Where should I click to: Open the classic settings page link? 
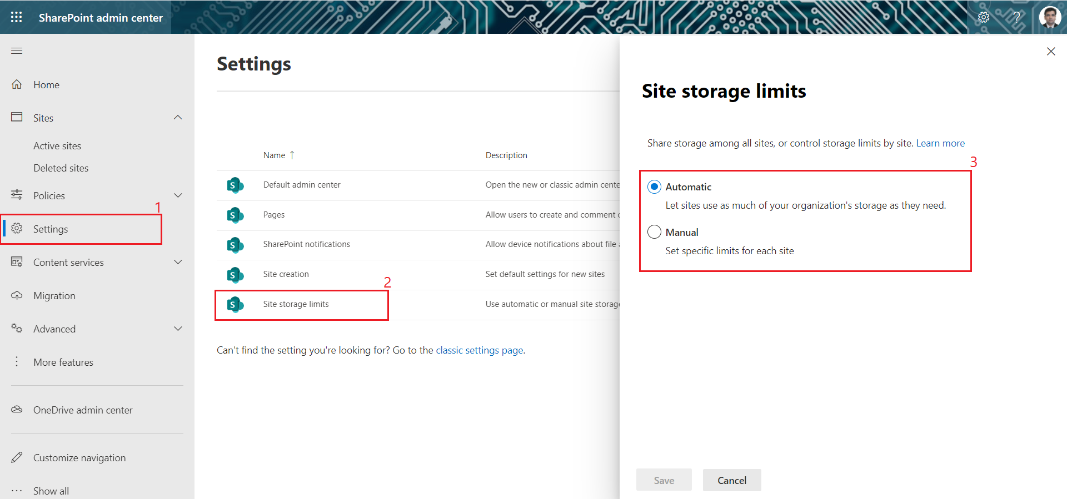(x=479, y=350)
